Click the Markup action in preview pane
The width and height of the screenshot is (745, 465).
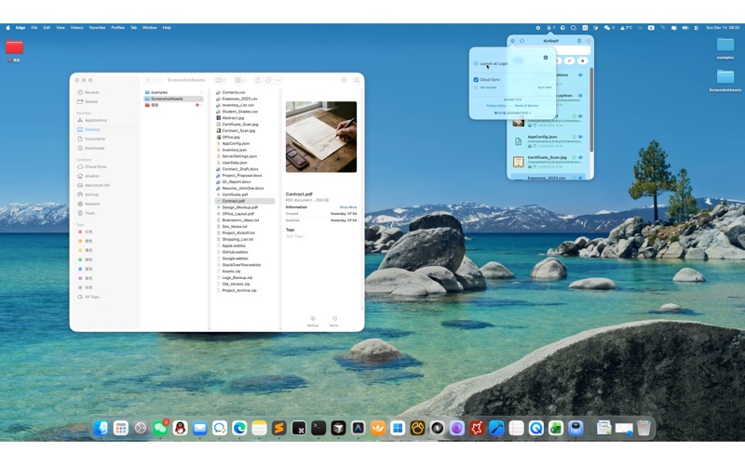[313, 320]
